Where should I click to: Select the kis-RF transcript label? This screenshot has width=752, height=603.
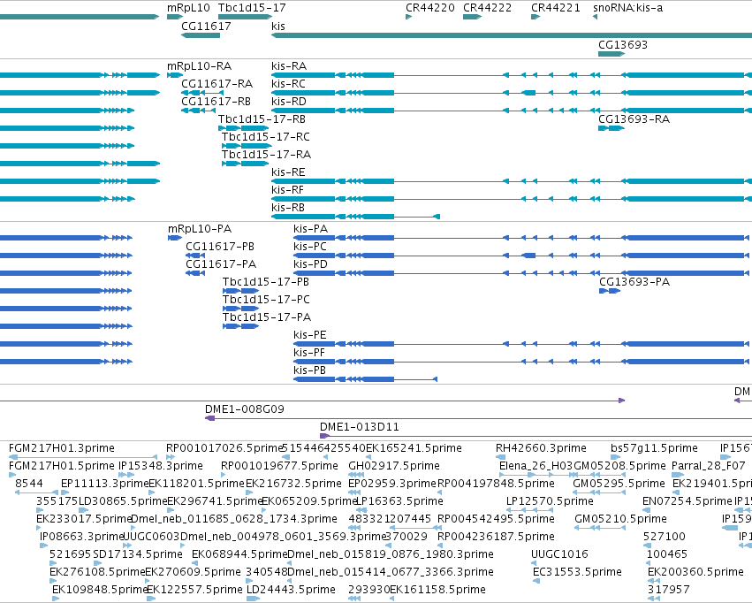pos(288,189)
